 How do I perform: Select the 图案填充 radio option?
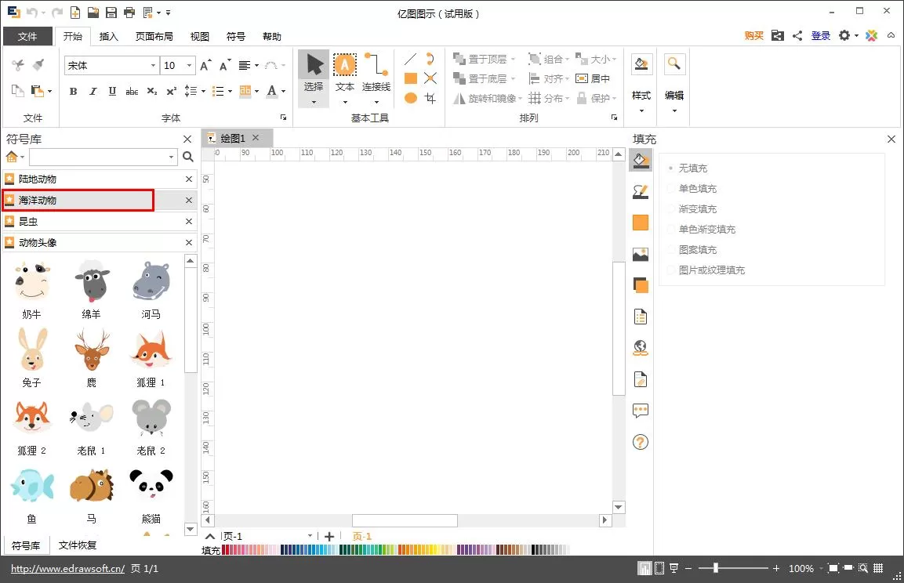coord(692,249)
